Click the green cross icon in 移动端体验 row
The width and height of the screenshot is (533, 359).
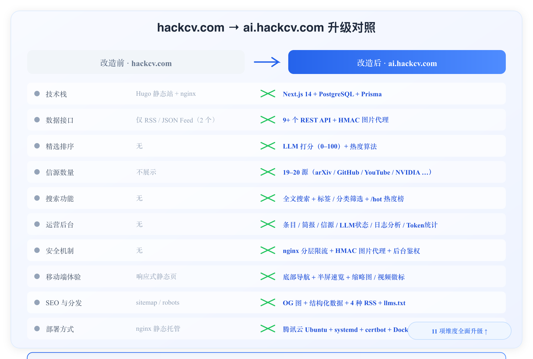pyautogui.click(x=268, y=276)
